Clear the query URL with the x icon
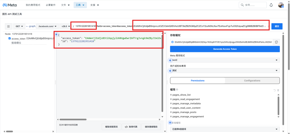290x134 pixels. pyautogui.click(x=265, y=27)
